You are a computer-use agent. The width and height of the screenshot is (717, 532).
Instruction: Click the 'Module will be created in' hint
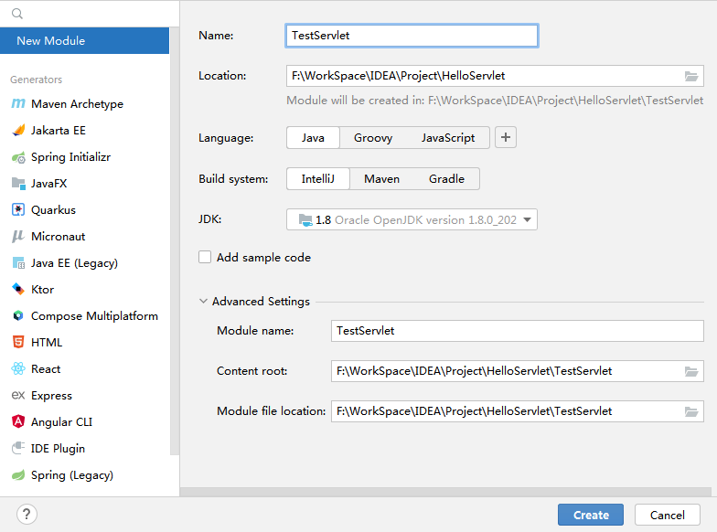point(495,101)
